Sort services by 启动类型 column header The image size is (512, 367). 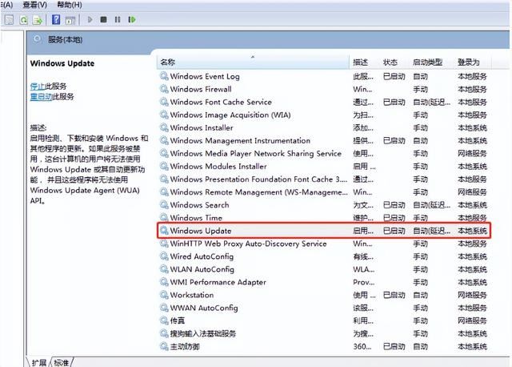(427, 63)
